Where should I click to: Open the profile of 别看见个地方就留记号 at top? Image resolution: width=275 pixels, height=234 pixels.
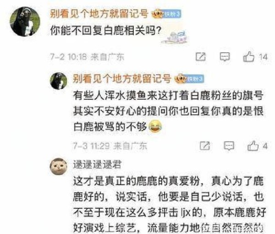click(x=99, y=13)
